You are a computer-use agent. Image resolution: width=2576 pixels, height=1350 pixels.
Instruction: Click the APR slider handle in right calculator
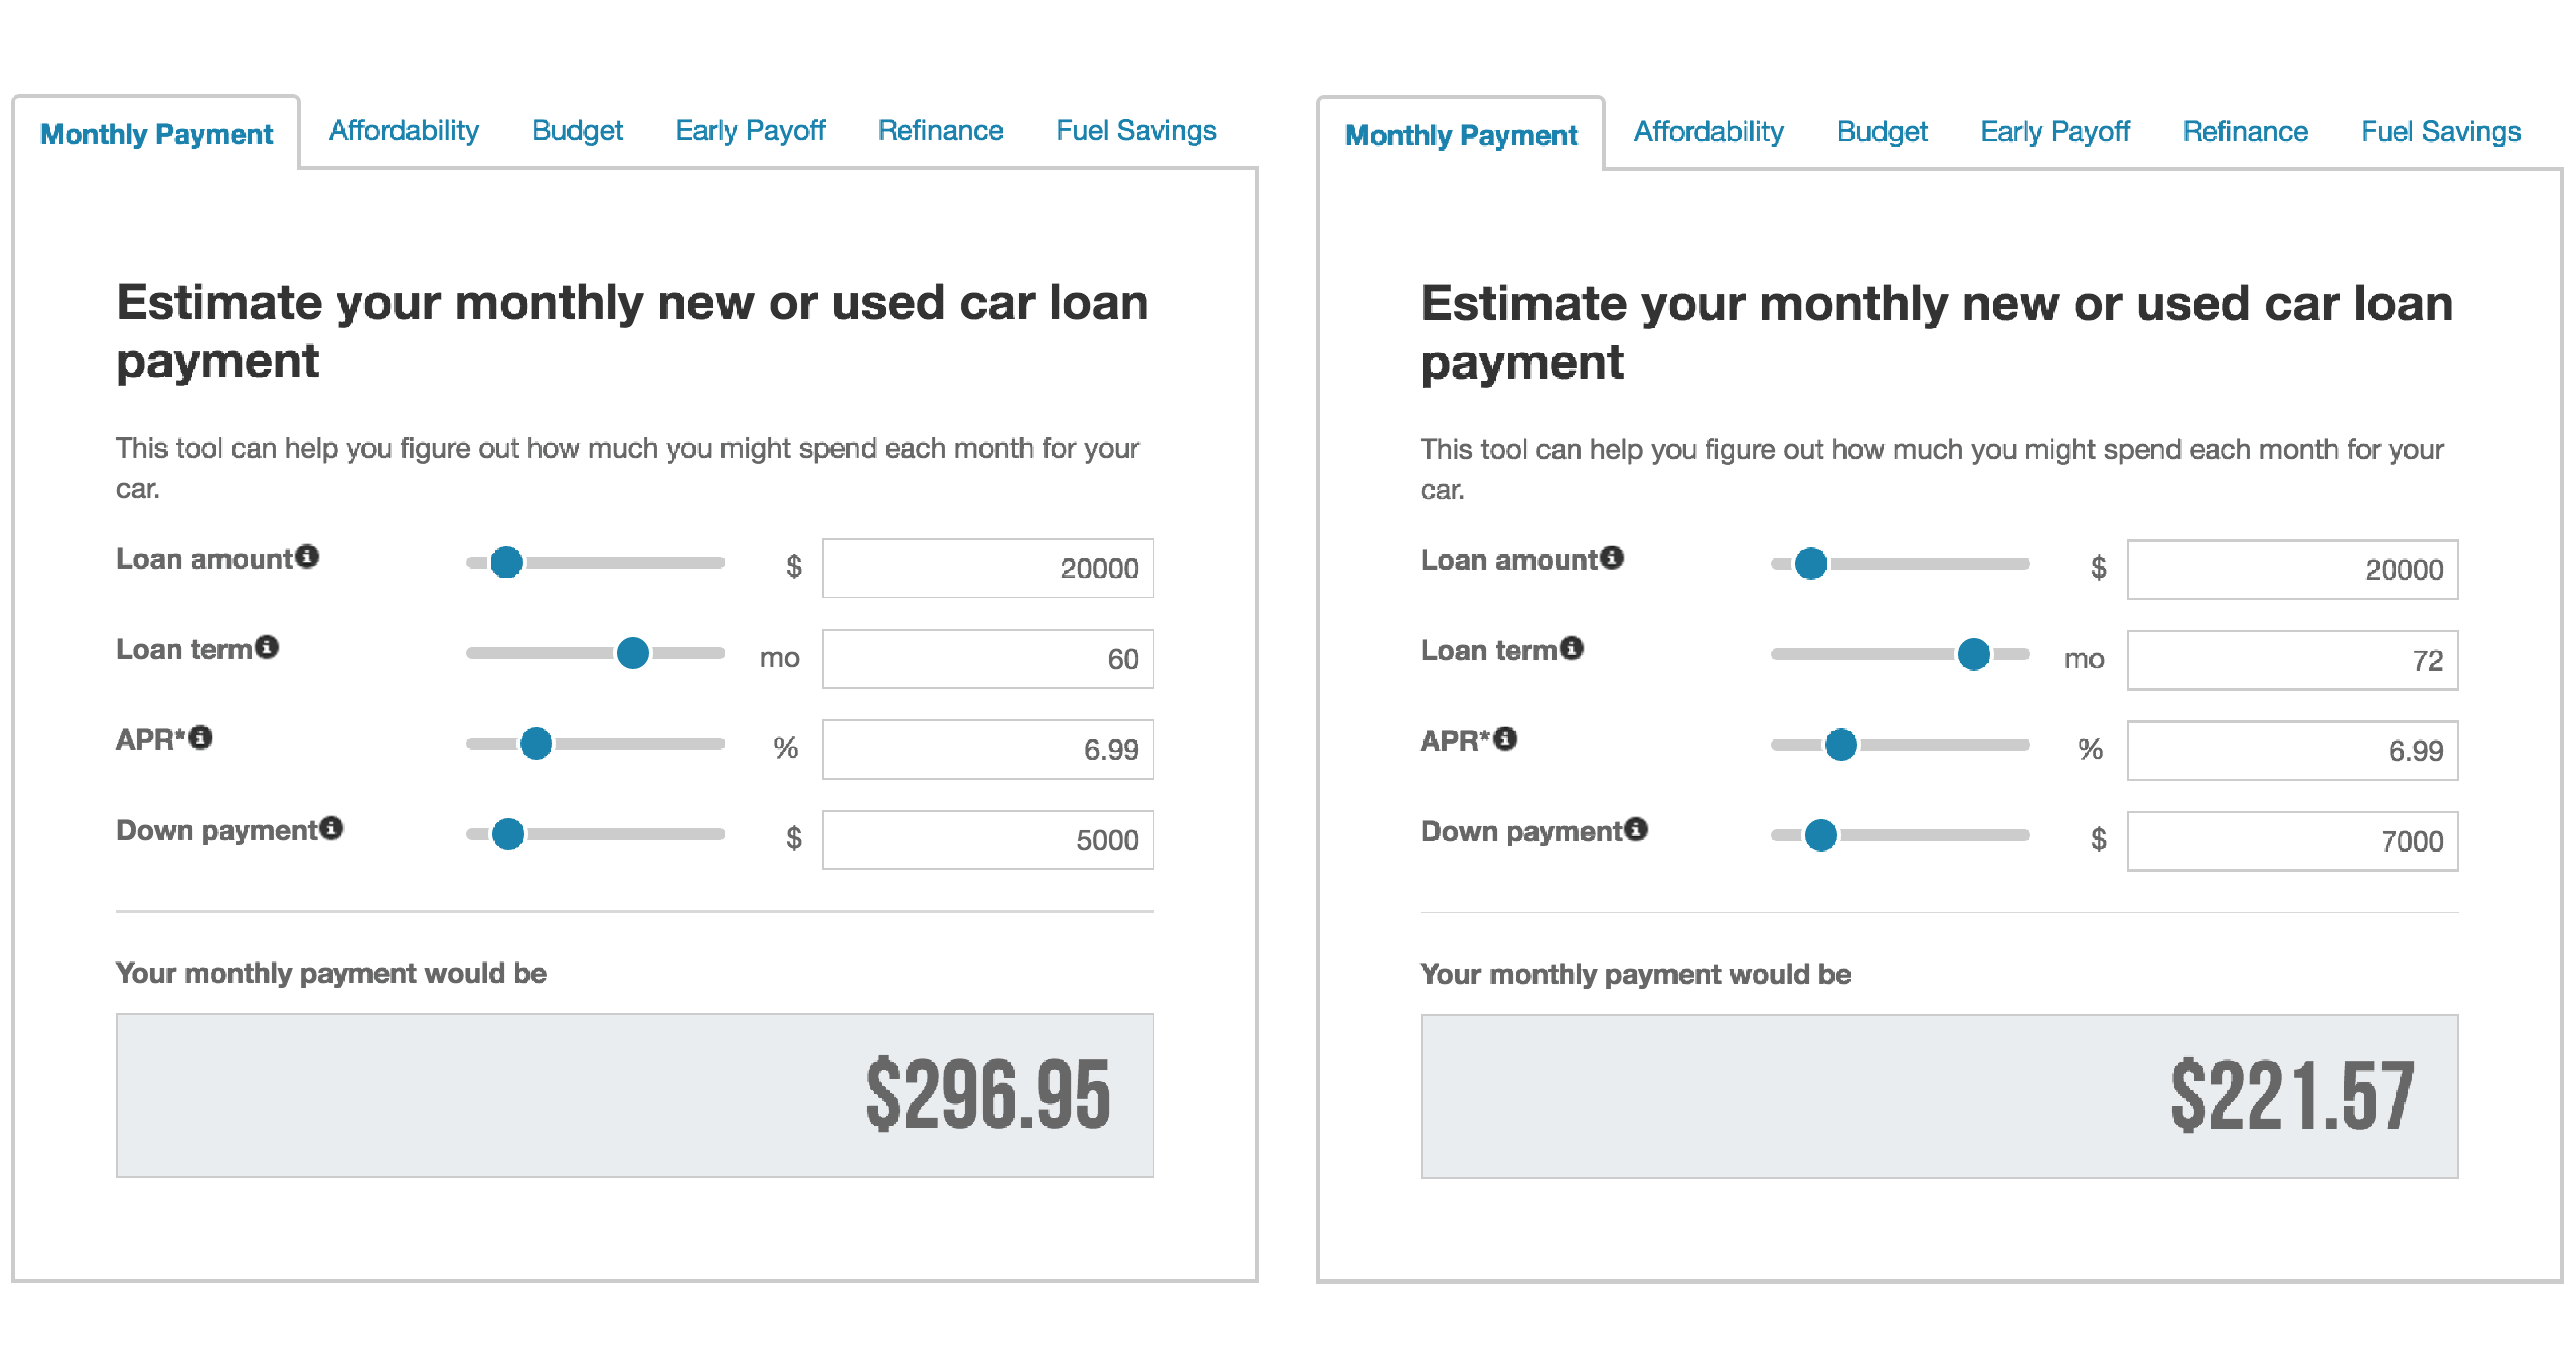(x=1841, y=744)
